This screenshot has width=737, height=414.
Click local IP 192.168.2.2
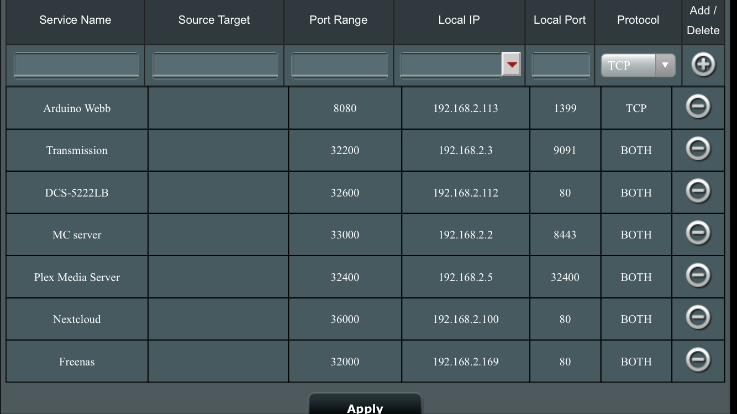[466, 235]
